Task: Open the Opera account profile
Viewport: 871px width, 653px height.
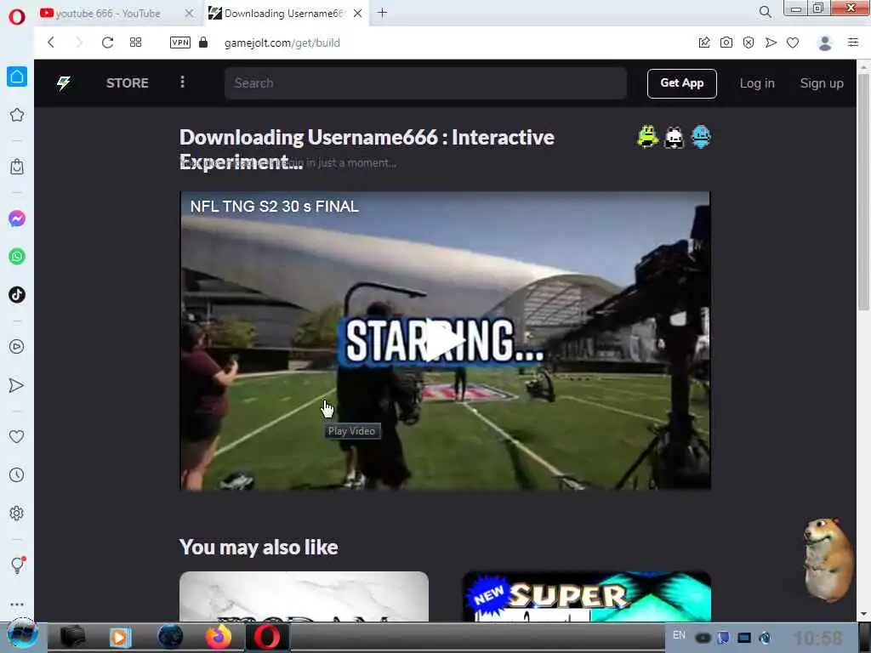Action: 825,43
